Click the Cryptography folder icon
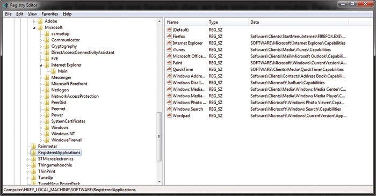Viewport: 376px width, 196px height. coord(47,46)
